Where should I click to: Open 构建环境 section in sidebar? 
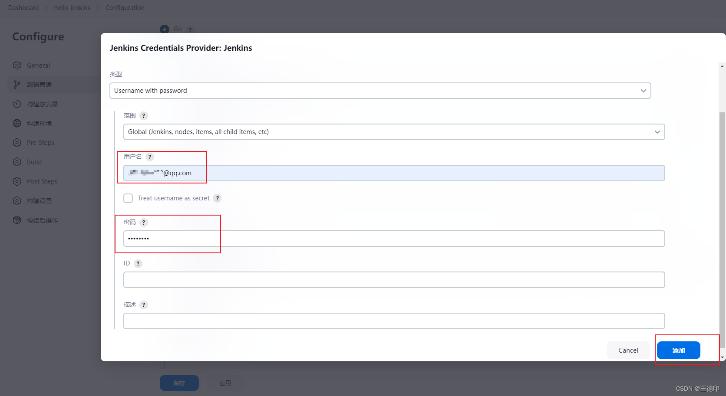[x=39, y=123]
